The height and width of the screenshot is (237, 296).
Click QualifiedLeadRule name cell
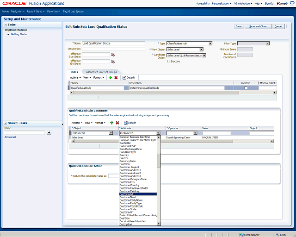pos(97,88)
